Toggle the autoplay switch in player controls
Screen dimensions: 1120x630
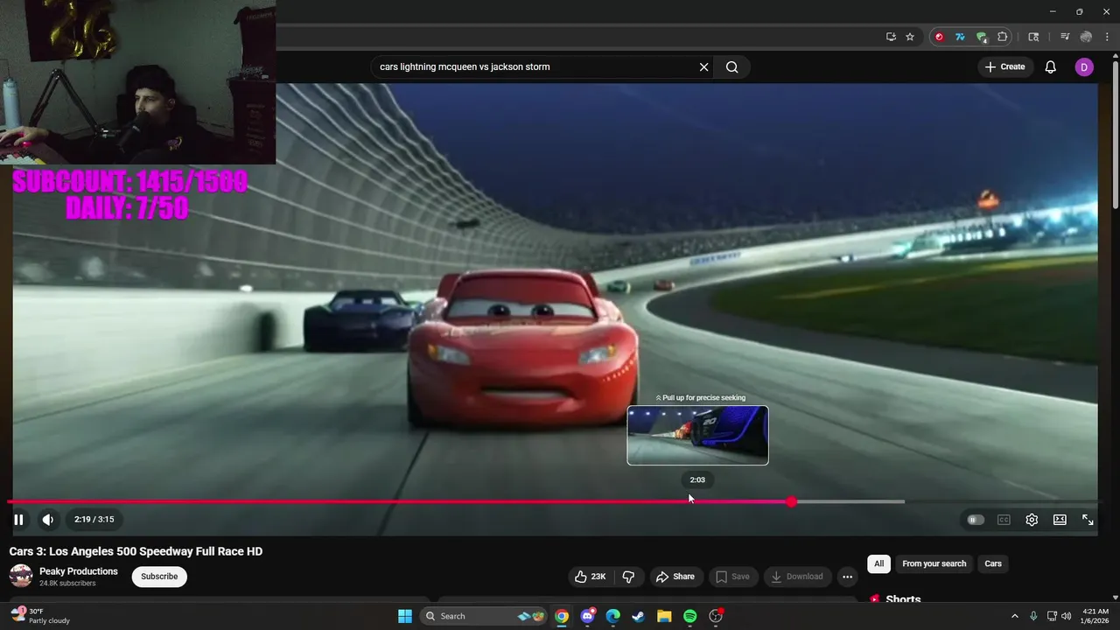pos(975,520)
